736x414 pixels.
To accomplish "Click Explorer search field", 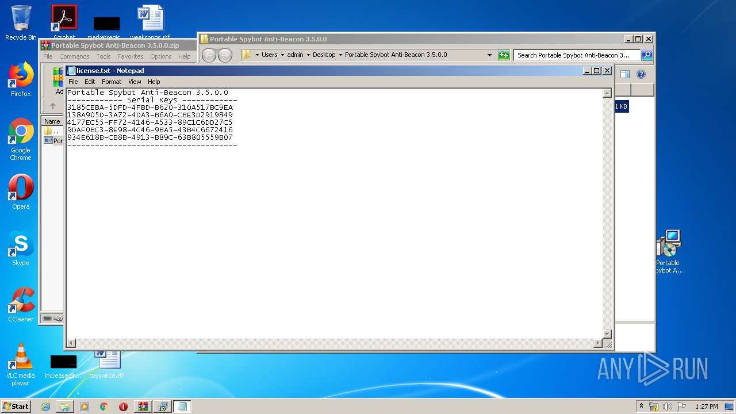I will point(576,55).
